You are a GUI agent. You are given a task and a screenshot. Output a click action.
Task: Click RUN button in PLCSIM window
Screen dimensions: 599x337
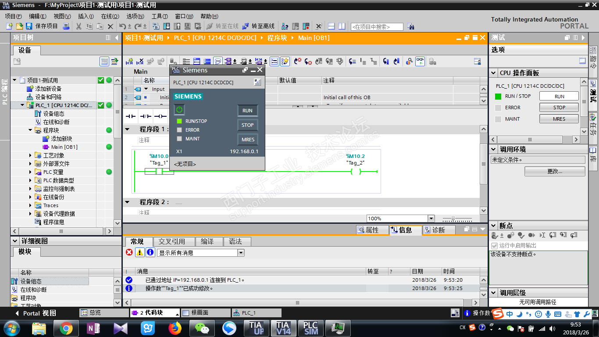(x=247, y=111)
